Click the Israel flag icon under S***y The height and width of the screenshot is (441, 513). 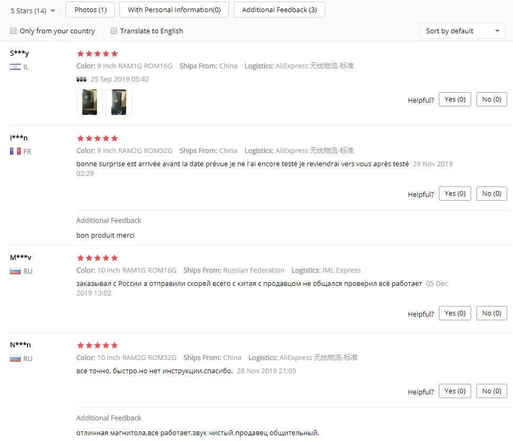coord(15,67)
